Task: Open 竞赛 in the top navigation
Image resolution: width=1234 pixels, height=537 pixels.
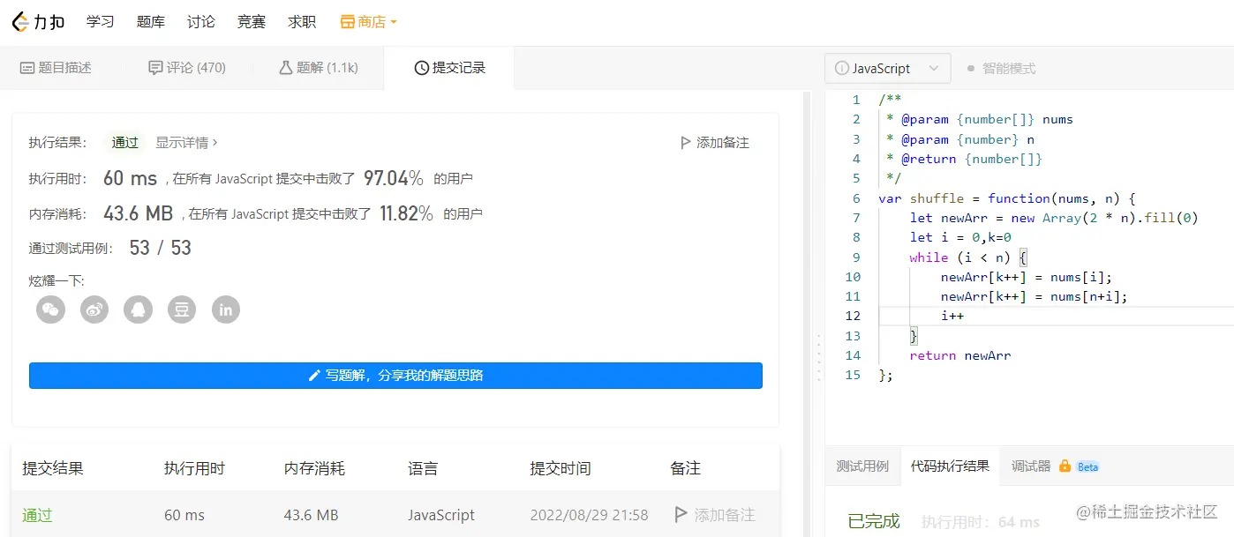Action: pyautogui.click(x=252, y=22)
